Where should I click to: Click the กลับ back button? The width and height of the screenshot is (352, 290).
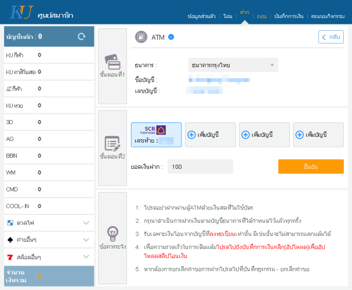[331, 37]
